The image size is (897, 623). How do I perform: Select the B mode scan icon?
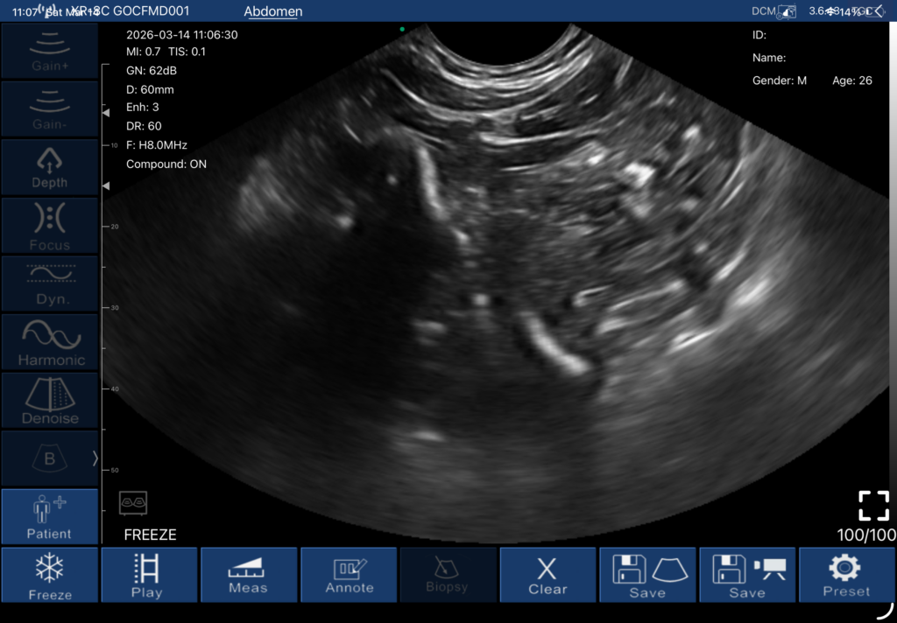(49, 458)
